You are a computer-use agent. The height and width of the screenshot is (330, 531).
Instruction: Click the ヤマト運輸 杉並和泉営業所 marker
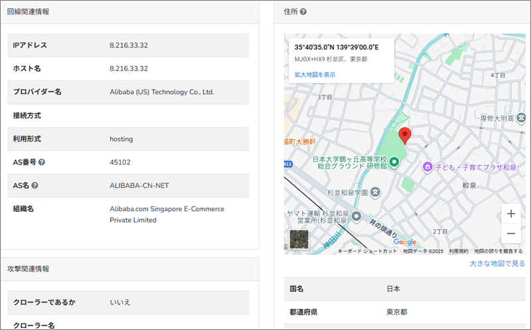click(356, 216)
